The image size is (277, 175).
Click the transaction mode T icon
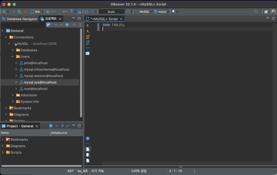(x=72, y=12)
